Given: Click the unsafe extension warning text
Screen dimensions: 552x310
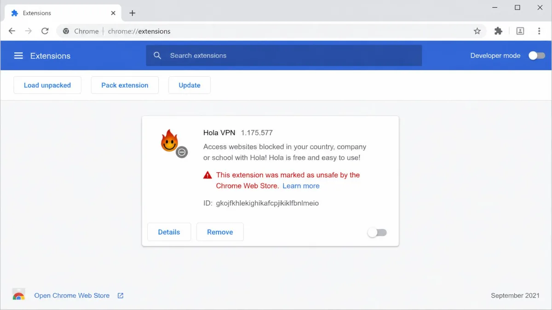Looking at the screenshot, I should pyautogui.click(x=288, y=180).
